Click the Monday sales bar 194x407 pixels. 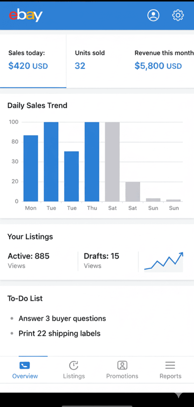31,168
